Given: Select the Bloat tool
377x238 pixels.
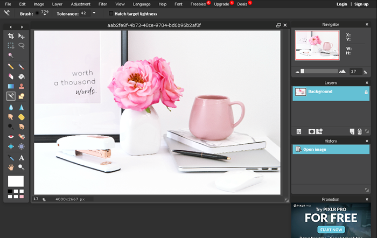Looking at the screenshot, I should (x=11, y=146).
